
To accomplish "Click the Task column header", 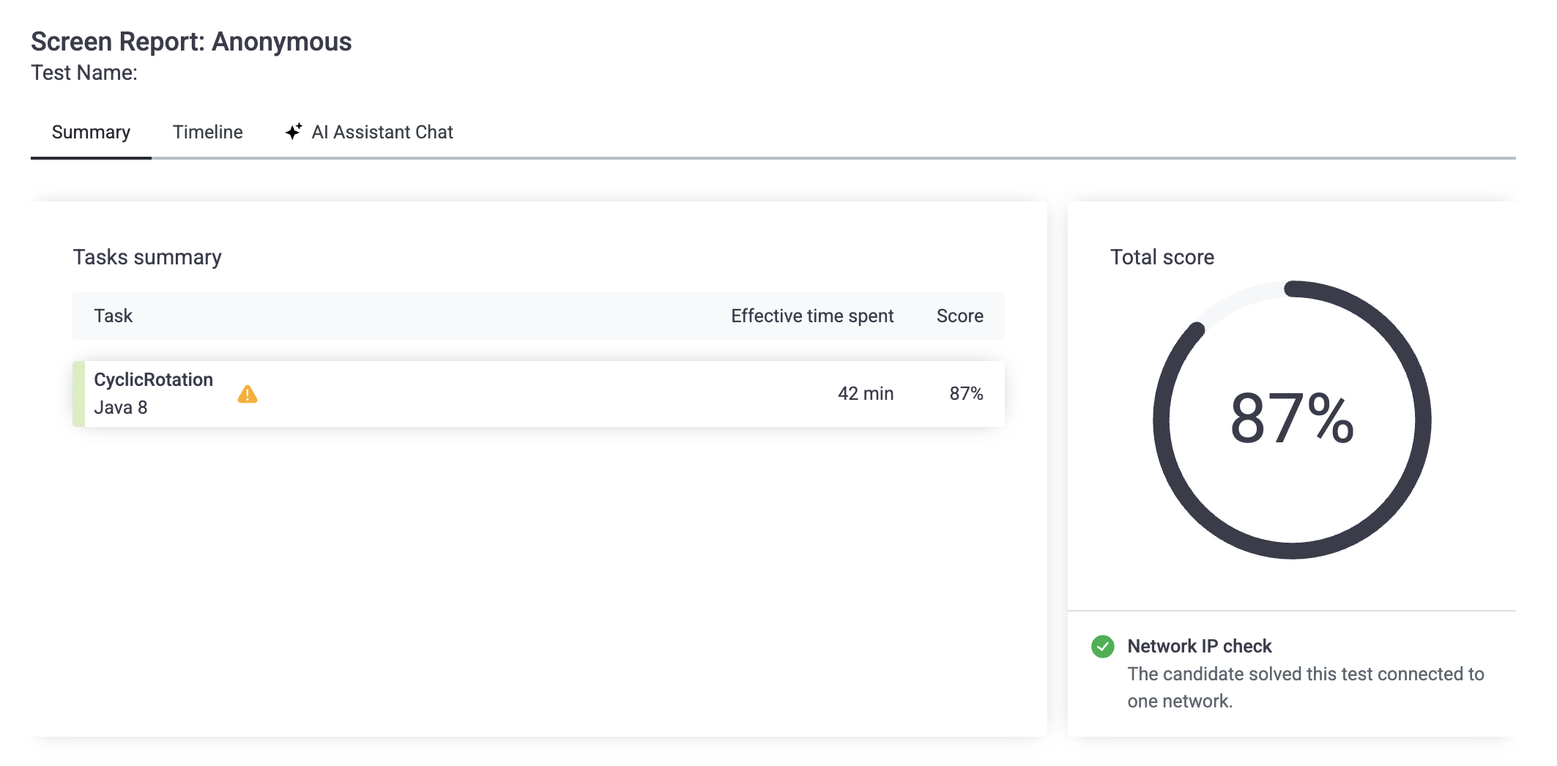I will (x=113, y=316).
